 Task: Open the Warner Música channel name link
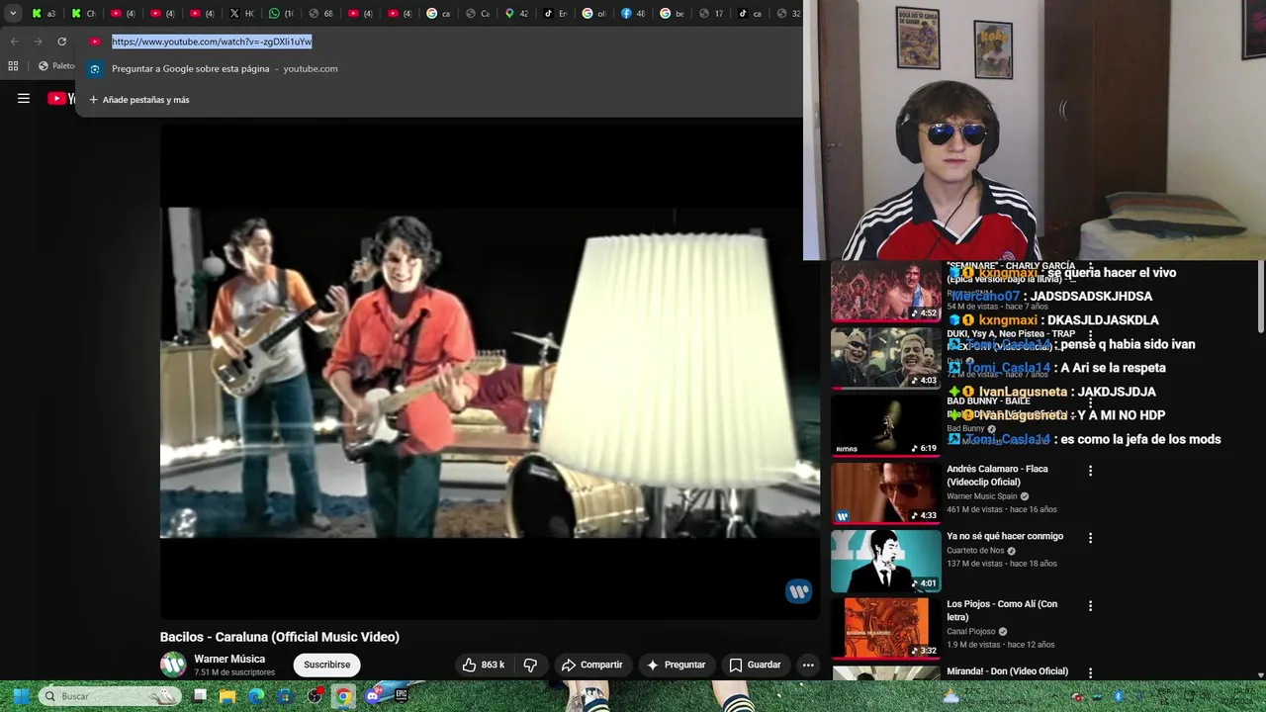coord(229,659)
